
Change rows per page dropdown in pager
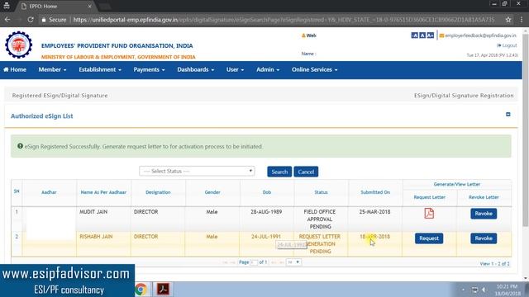click(x=293, y=262)
